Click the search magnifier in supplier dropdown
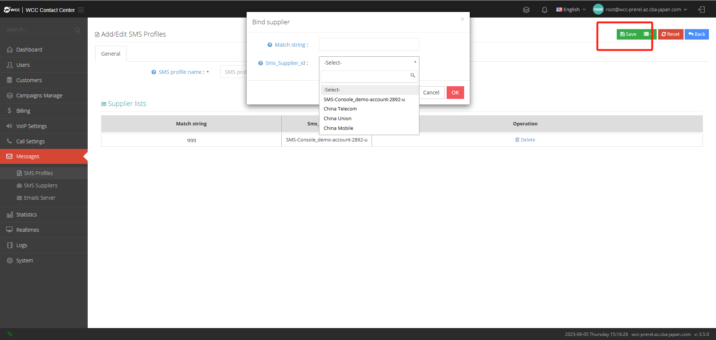The height and width of the screenshot is (340, 716). (x=413, y=75)
